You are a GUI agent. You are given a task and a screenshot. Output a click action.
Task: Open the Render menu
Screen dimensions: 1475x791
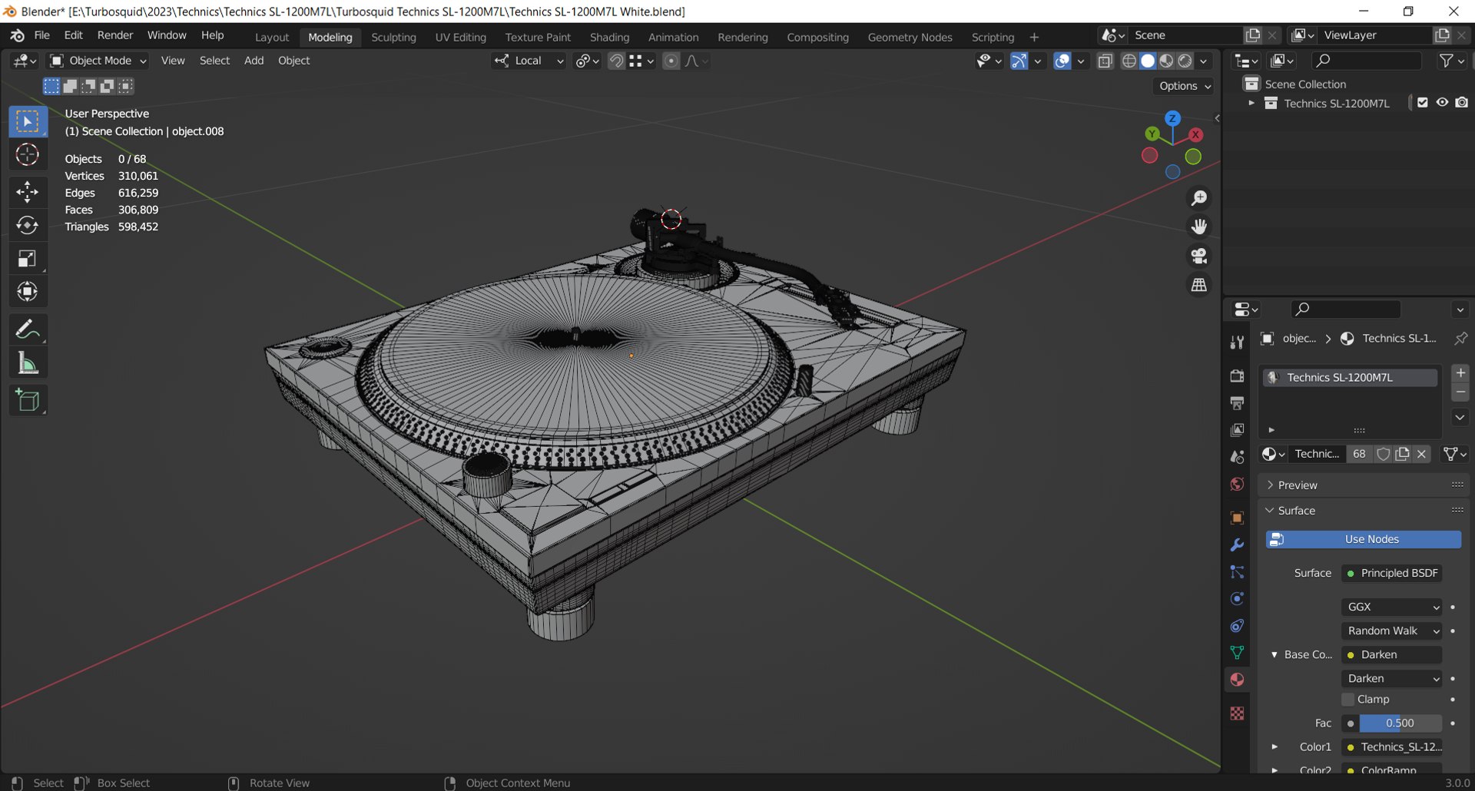[x=115, y=35]
